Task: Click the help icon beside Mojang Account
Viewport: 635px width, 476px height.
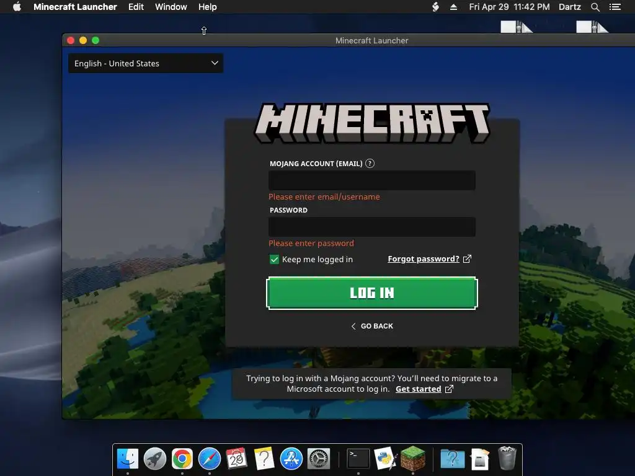Action: pos(370,164)
